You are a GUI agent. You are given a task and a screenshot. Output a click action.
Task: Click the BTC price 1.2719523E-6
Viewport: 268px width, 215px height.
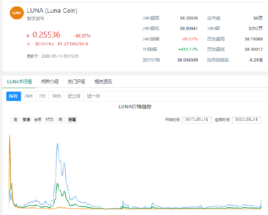pos(73,44)
